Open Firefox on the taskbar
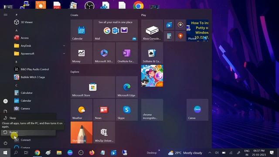Screen dimensions: 279x157 click(92, 153)
